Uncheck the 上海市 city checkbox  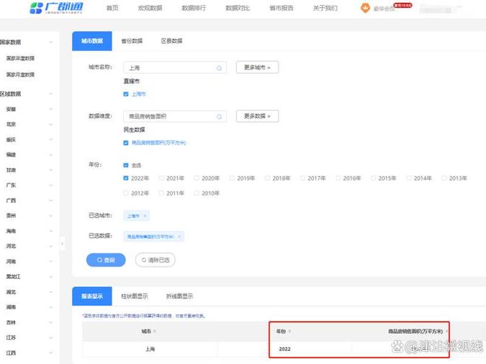coord(126,94)
